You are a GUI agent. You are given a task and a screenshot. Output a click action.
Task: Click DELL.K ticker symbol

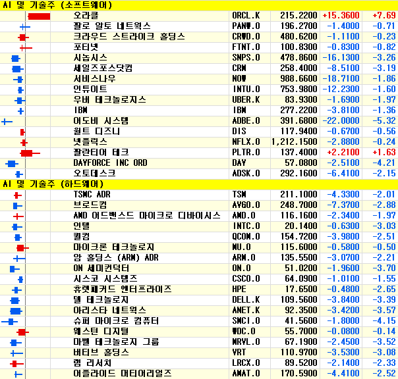coord(246,299)
